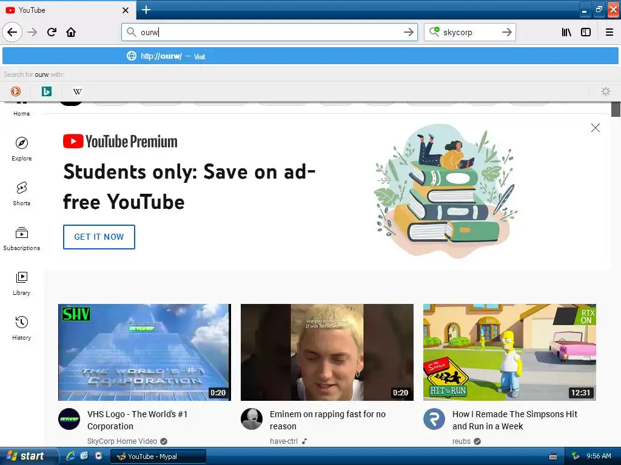Screen dimensions: 621x465
Task: Open Library in YouTube sidebar
Action: 21,283
